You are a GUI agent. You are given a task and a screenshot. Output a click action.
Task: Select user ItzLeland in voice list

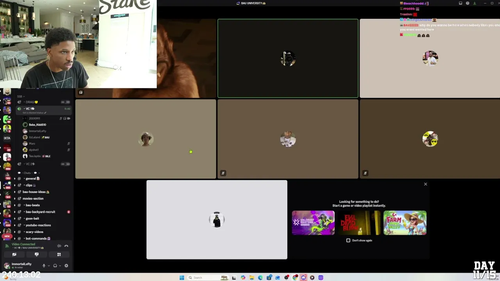[46, 137]
